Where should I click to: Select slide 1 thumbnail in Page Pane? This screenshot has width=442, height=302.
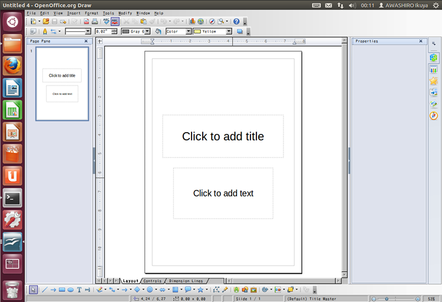pos(62,84)
